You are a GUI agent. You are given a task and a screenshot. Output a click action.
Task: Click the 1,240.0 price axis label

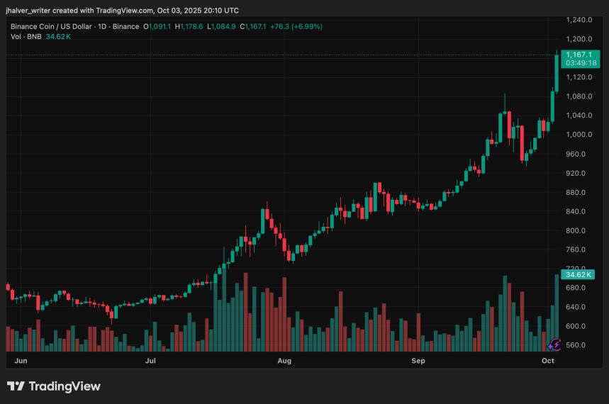579,20
